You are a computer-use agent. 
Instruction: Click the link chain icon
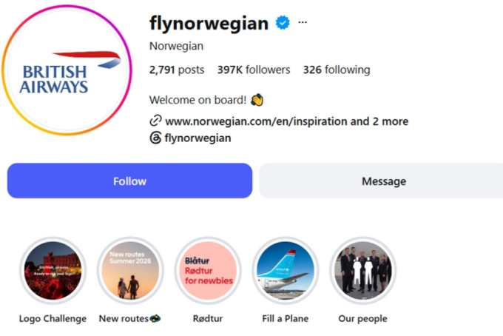click(x=155, y=121)
